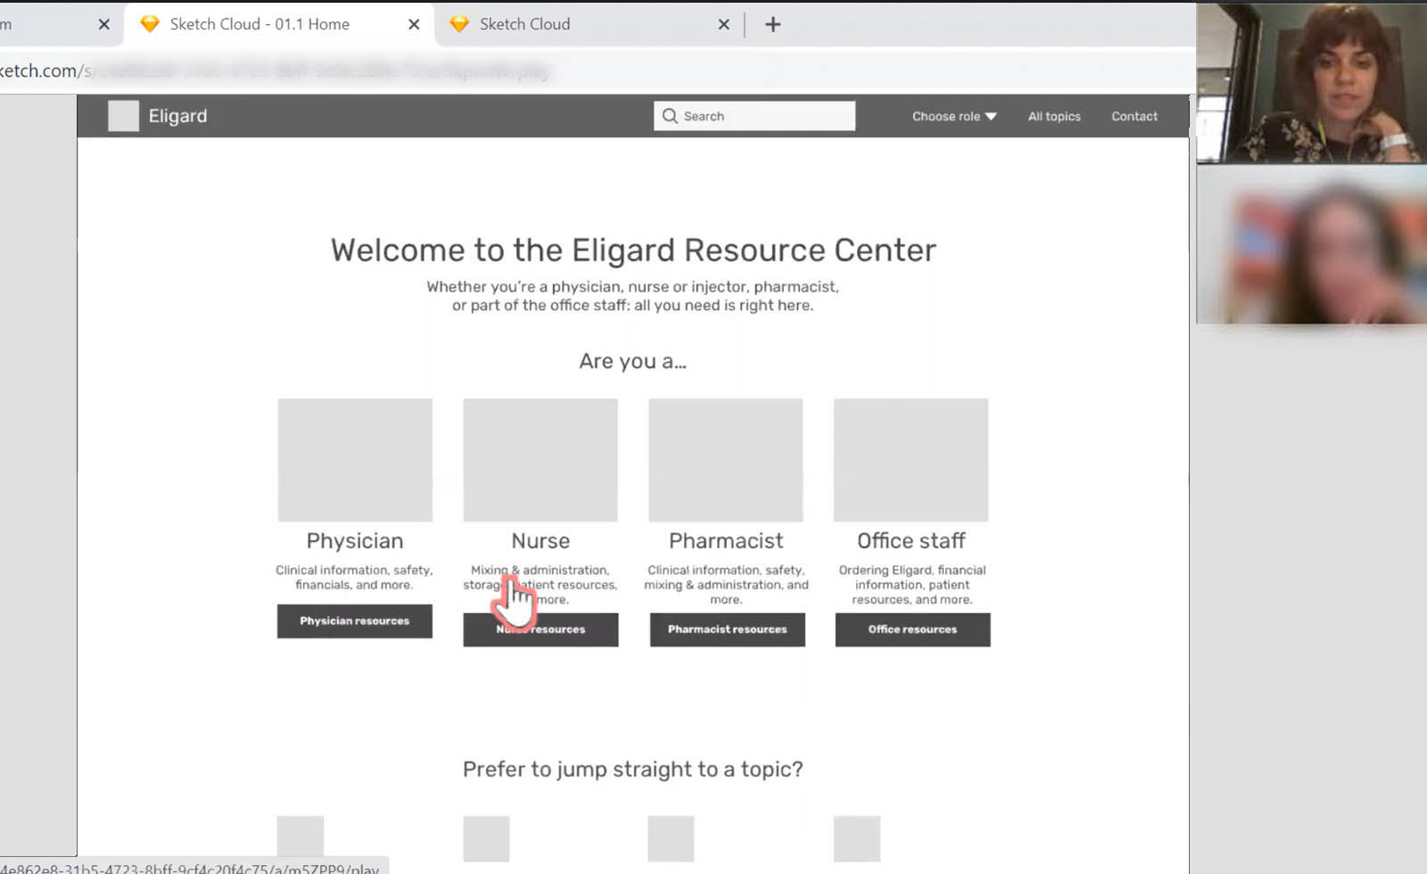Click the Eligard brand name in the header
Viewport: 1427px width, 874px height.
click(177, 116)
